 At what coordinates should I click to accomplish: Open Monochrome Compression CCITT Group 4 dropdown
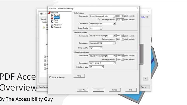[x=102, y=63]
